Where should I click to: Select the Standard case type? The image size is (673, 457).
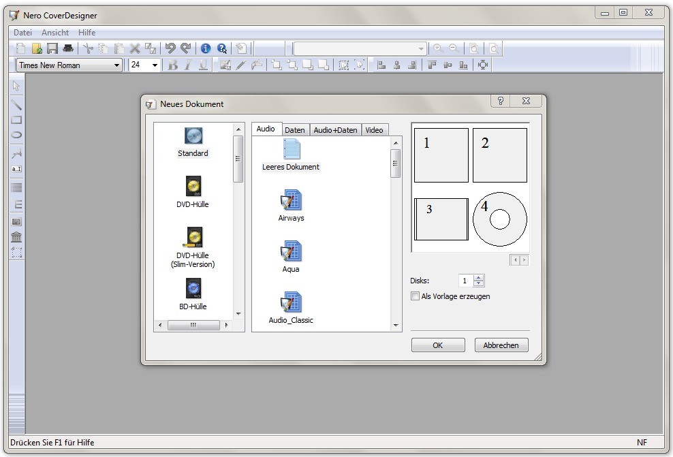pos(193,141)
